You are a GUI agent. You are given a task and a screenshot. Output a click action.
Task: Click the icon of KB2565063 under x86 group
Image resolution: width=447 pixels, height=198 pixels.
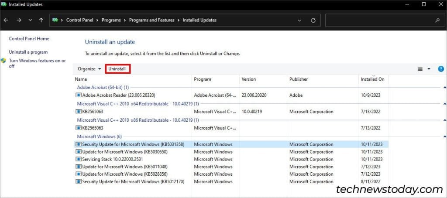pos(79,128)
